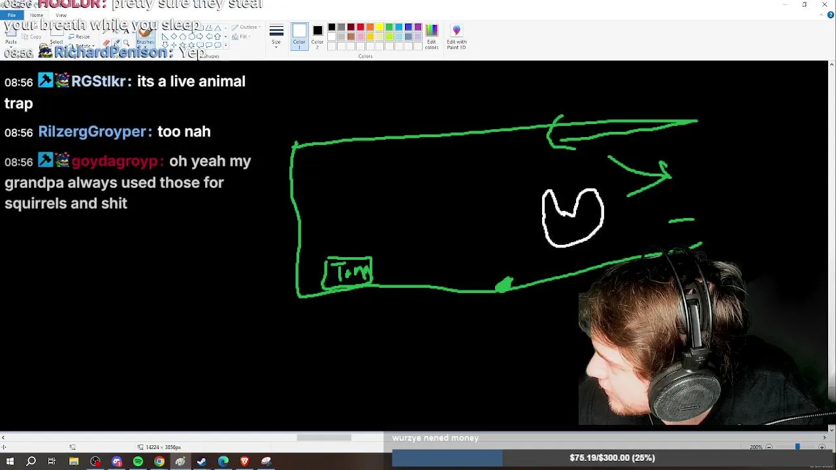Choose the Eraser tool

click(106, 43)
